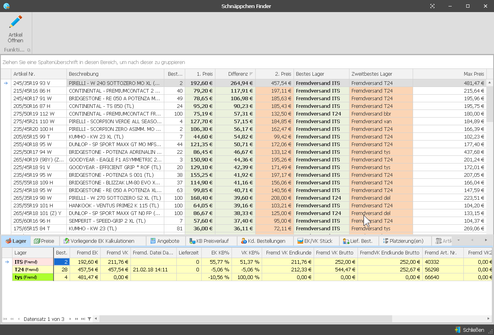Click the BRIDGESTONE - POTENZA ADRENALIN description

pyautogui.click(x=115, y=152)
